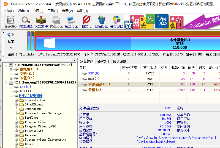Go to next disk with right arrow

tap(13, 35)
